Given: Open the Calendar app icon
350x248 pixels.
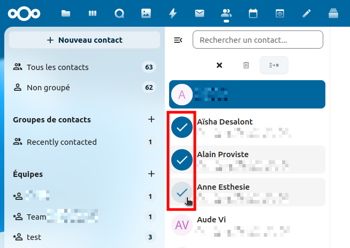Looking at the screenshot, I should (x=253, y=13).
